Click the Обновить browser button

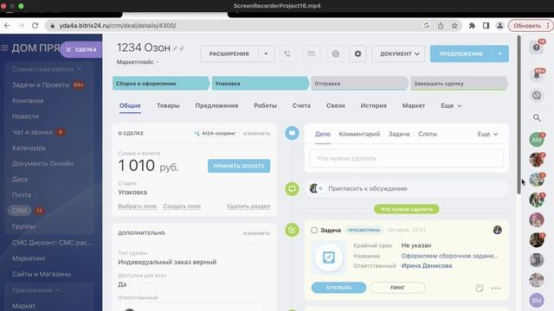click(x=530, y=25)
